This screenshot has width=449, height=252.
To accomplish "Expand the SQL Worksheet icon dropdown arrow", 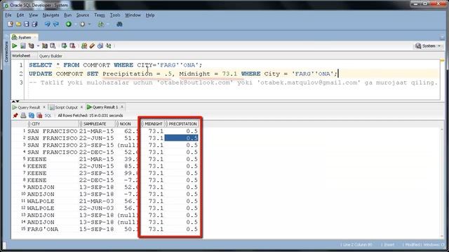I will pyautogui.click(x=108, y=24).
